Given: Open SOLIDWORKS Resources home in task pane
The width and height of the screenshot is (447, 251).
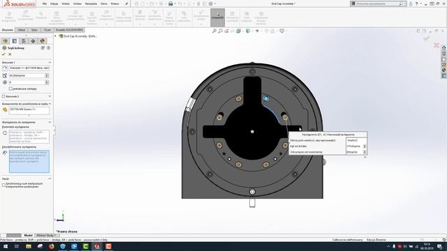Looking at the screenshot, I should 444,48.
